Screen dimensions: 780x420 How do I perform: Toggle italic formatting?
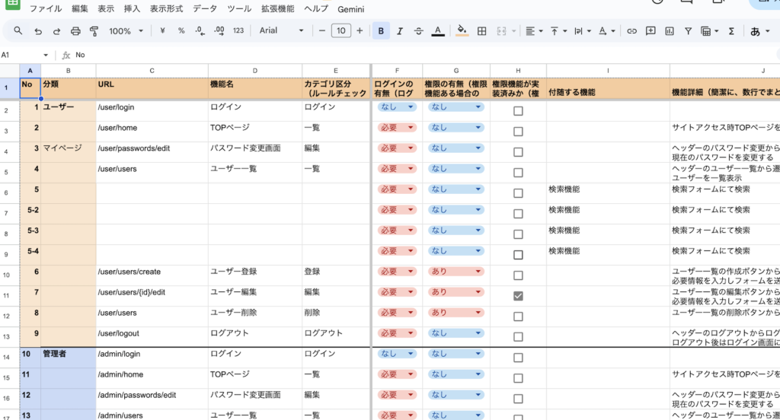[400, 31]
